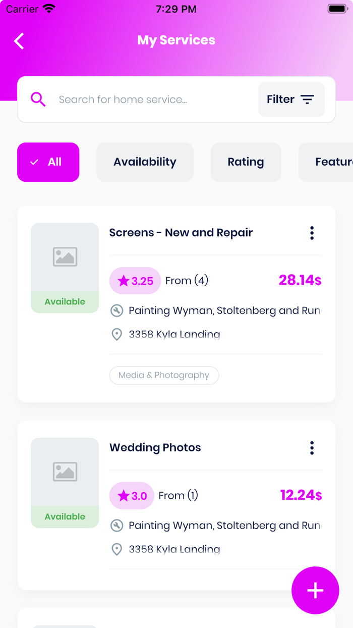Tap the location pin icon near 3358 Kyla Landing
The width and height of the screenshot is (353, 628).
[116, 334]
